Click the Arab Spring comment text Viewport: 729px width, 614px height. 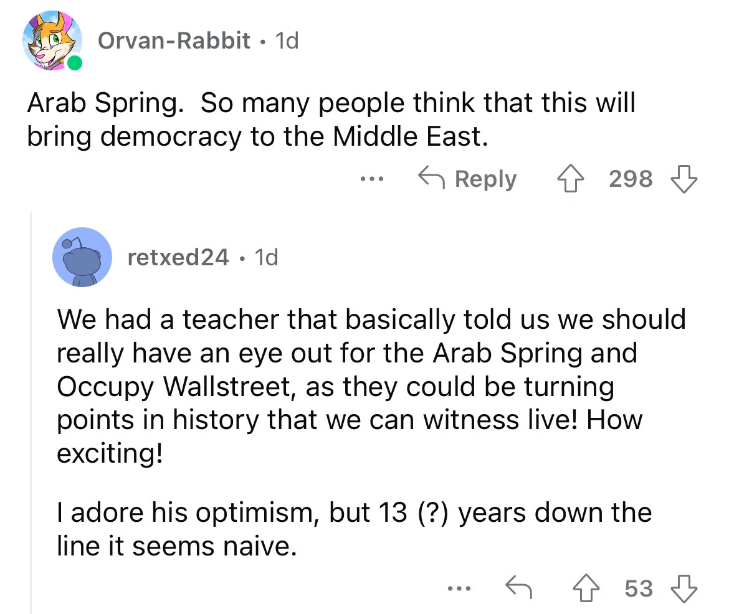coord(330,120)
